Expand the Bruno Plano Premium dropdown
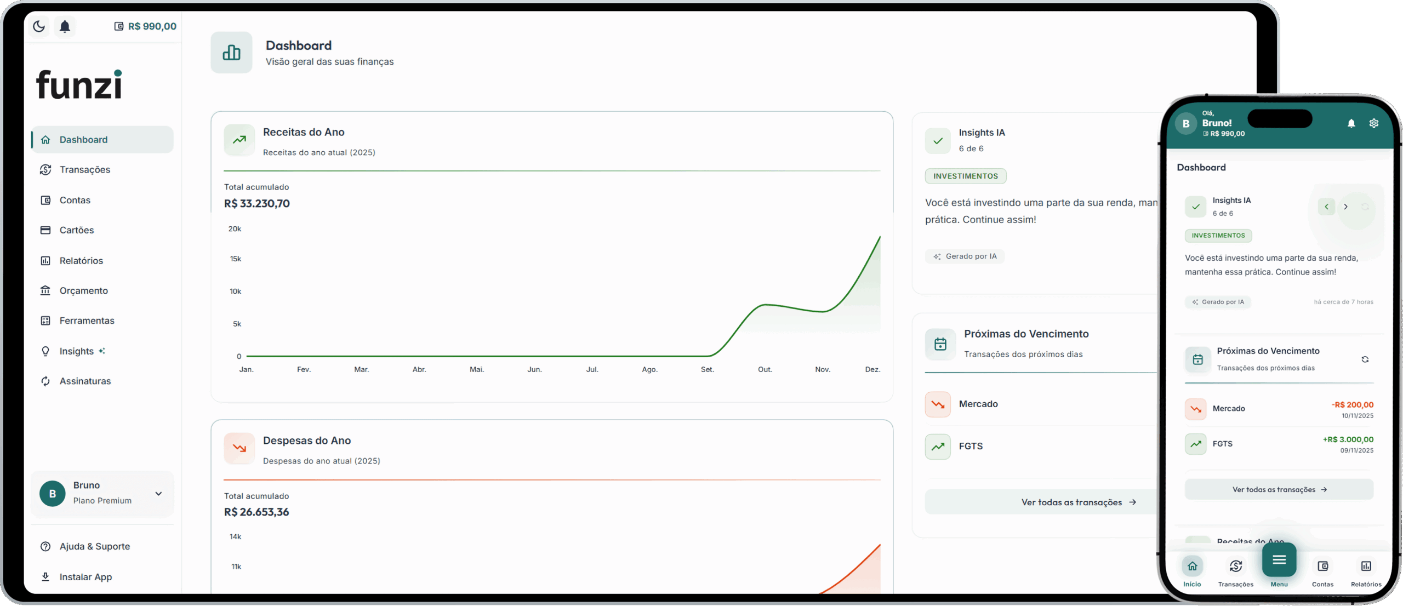Screen dimensions: 1403x606 coord(158,494)
